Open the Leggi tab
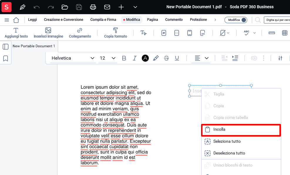The height and width of the screenshot is (175, 290). coord(32,20)
